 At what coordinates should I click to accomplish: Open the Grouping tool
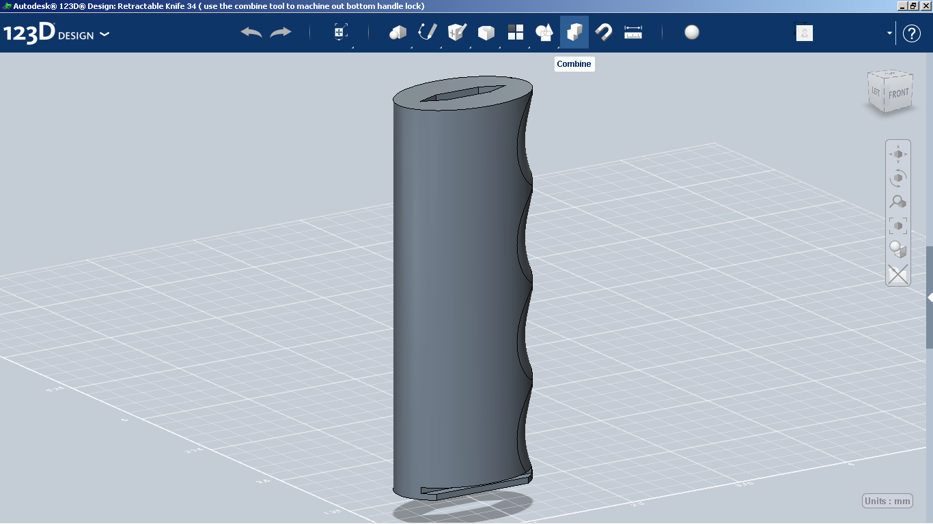click(x=544, y=31)
